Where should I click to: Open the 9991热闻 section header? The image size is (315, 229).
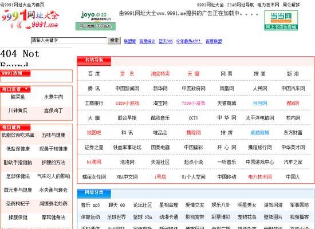tap(15, 73)
